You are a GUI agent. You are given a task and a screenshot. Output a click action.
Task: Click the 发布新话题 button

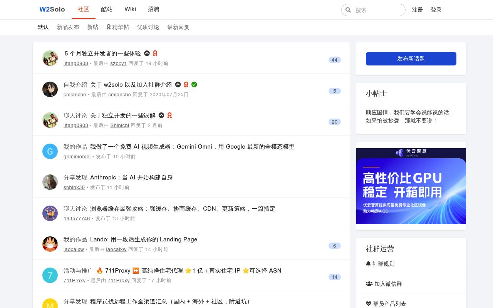411,59
